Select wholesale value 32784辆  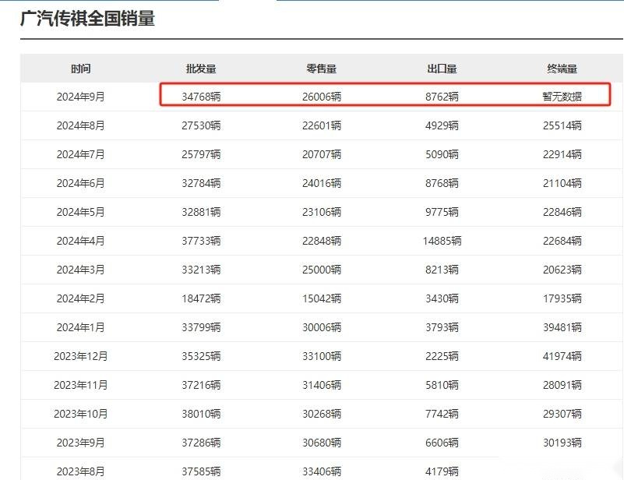[201, 183]
